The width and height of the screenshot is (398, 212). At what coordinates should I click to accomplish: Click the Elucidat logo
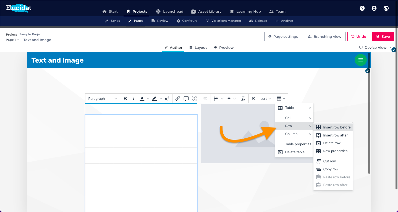coord(19,8)
